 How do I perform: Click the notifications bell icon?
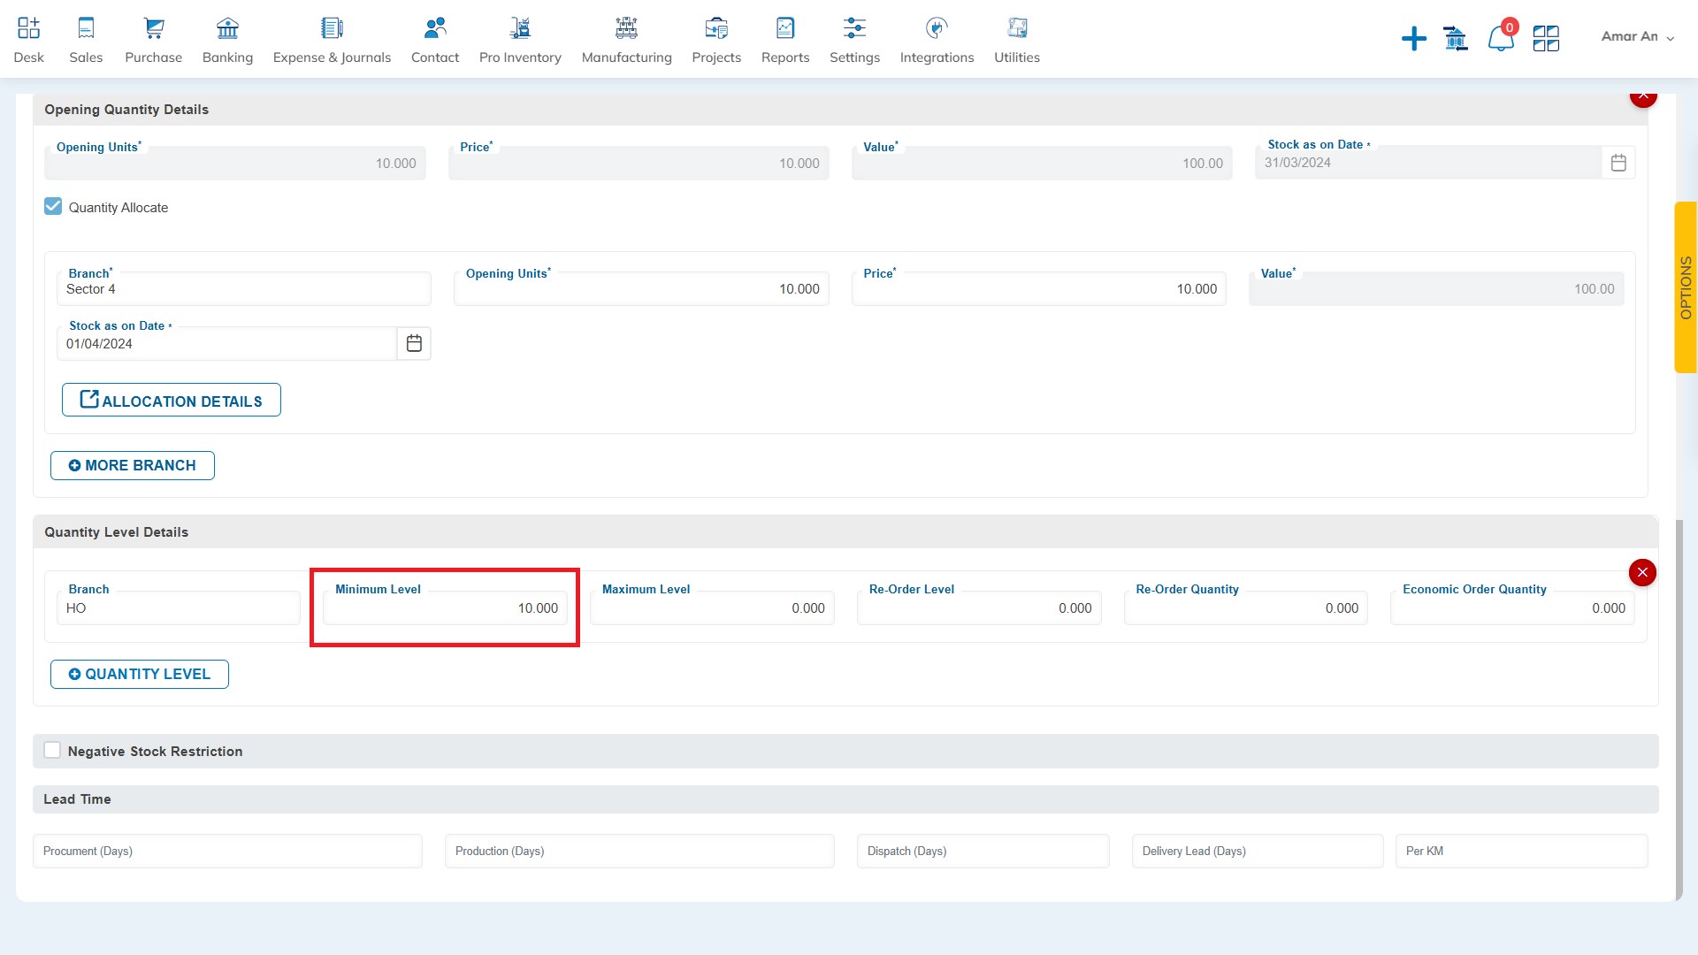(1499, 37)
